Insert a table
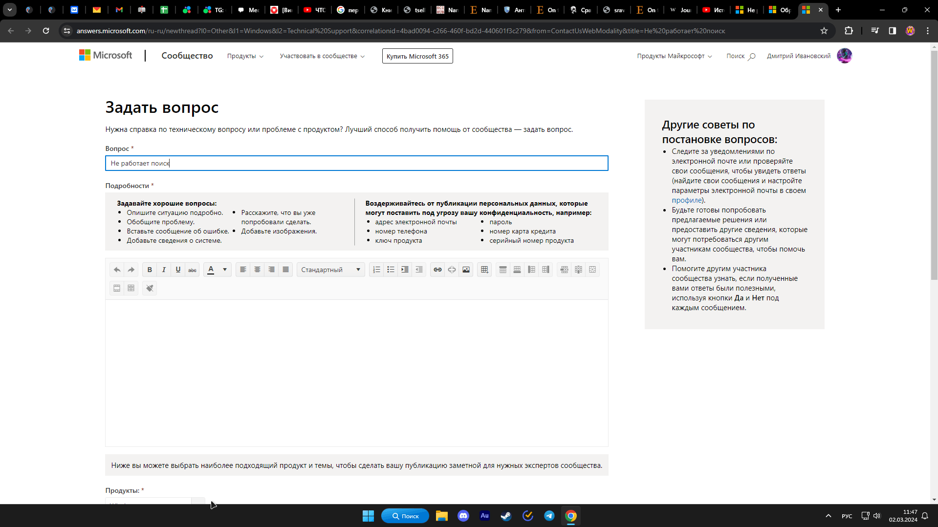This screenshot has height=527, width=938. [x=484, y=270]
